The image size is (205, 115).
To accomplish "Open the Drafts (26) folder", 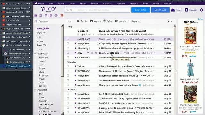I will pos(41,33).
